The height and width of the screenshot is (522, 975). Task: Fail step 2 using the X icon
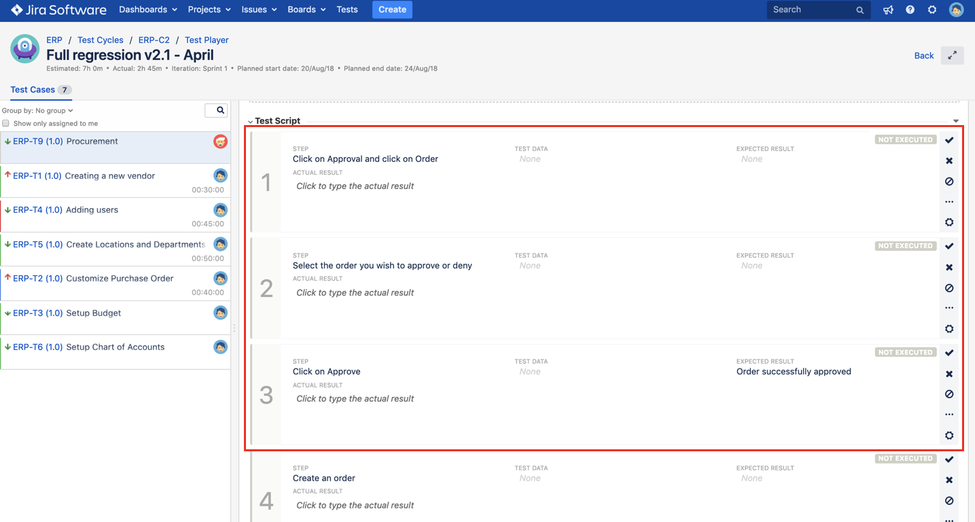click(x=949, y=267)
